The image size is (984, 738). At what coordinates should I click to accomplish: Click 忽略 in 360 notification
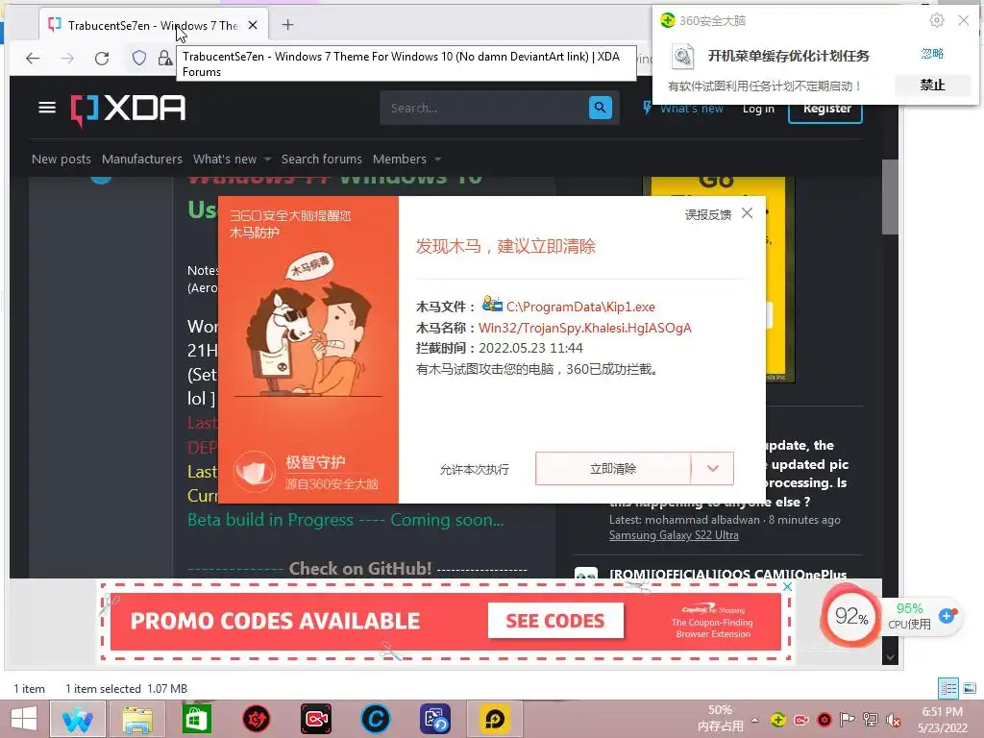coord(932,54)
